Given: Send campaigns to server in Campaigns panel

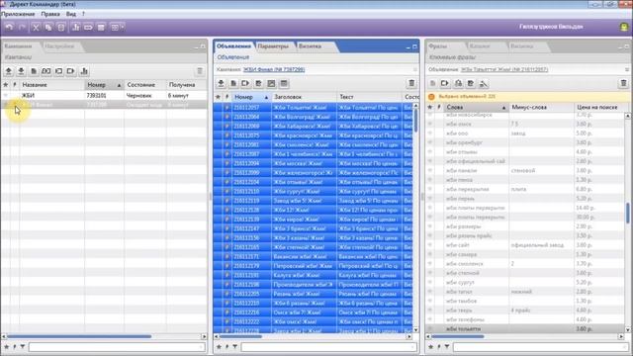Looking at the screenshot, I should pos(9,71).
